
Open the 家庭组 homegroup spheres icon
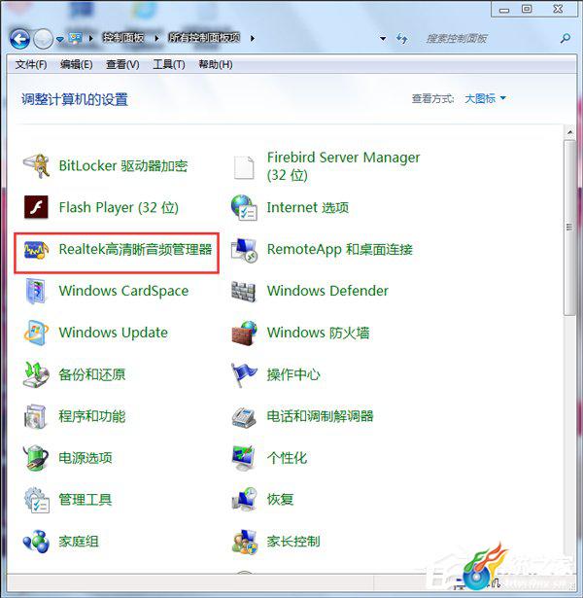[36, 542]
